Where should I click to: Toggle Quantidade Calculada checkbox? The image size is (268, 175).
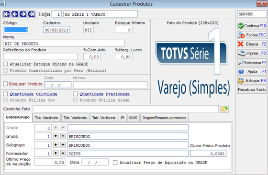[x=5, y=94]
